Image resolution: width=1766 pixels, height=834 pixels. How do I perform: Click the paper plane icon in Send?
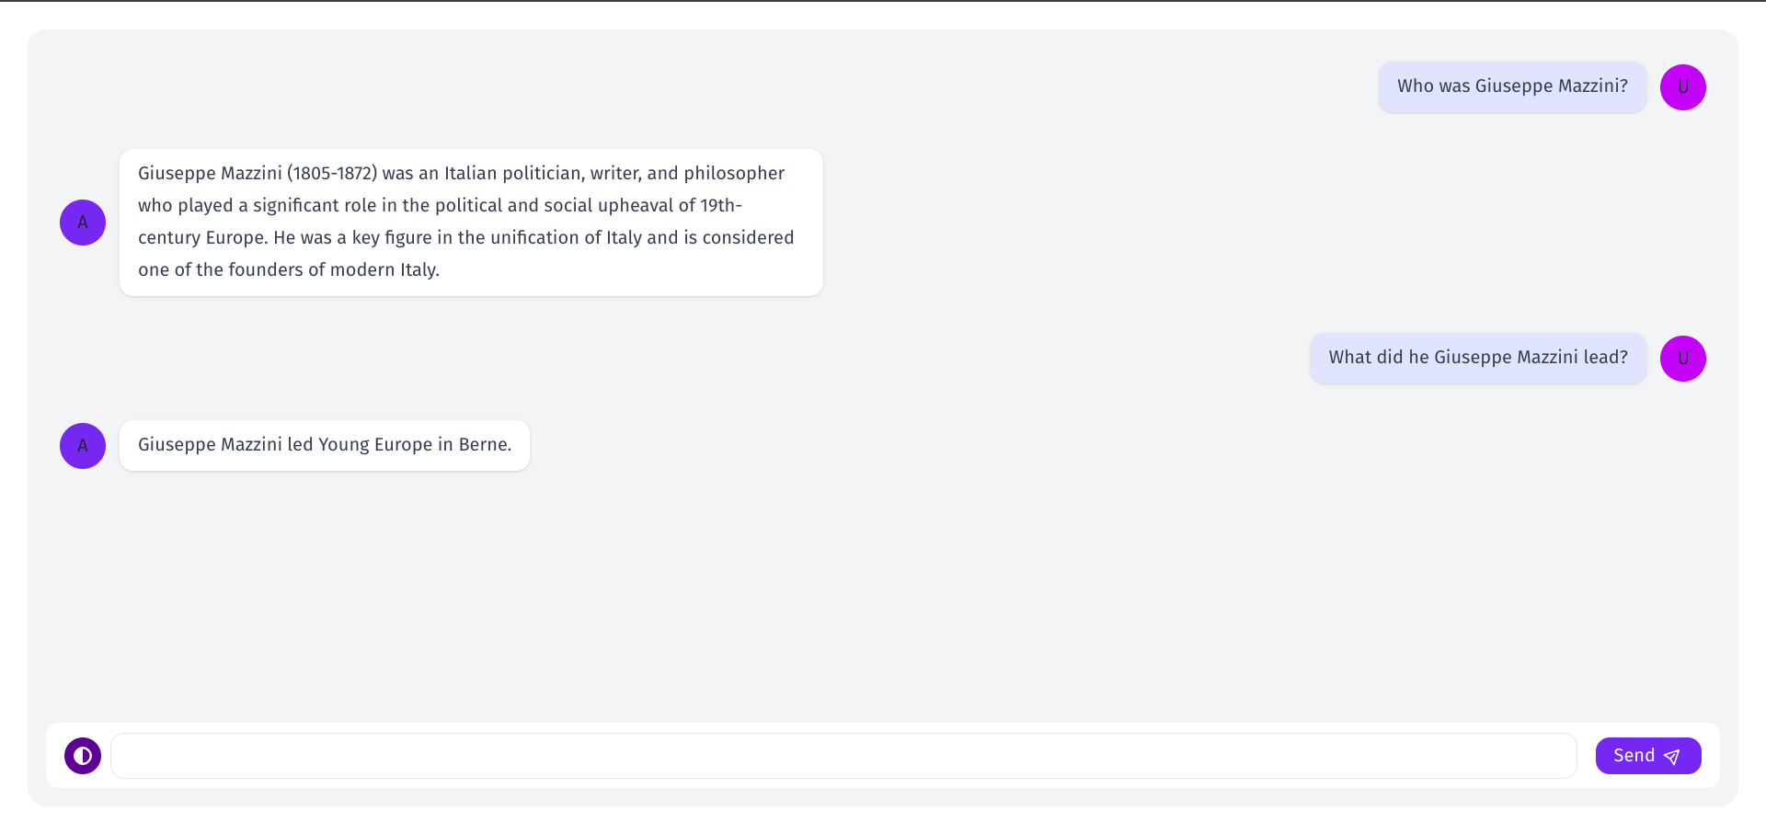1672,757
